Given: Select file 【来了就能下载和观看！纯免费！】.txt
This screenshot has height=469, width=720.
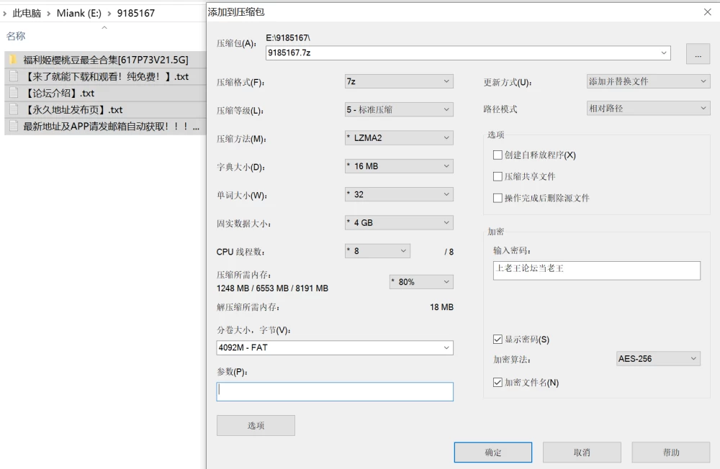Looking at the screenshot, I should pyautogui.click(x=105, y=76).
